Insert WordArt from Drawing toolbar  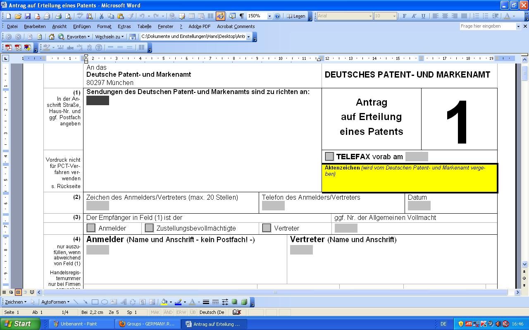pyautogui.click(x=123, y=302)
